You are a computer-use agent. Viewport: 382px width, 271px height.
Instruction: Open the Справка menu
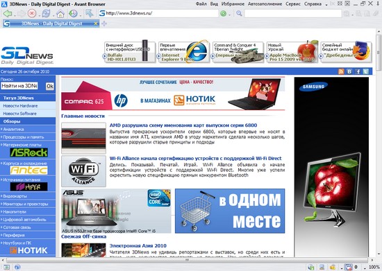[313, 4]
